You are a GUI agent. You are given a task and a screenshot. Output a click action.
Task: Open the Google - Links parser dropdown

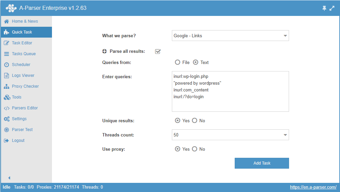230,36
